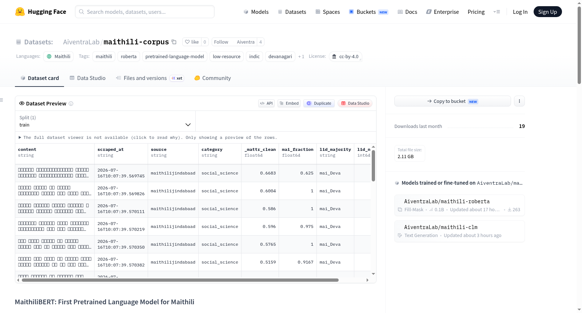Click the maithili tag
582x313 pixels.
104,56
